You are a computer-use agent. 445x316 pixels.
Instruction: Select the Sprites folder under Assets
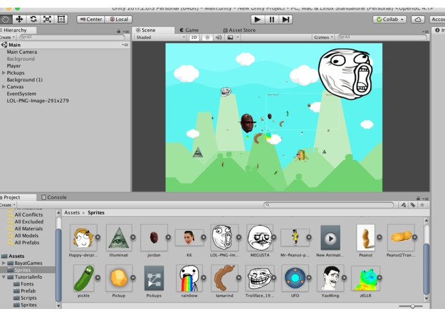tap(22, 270)
